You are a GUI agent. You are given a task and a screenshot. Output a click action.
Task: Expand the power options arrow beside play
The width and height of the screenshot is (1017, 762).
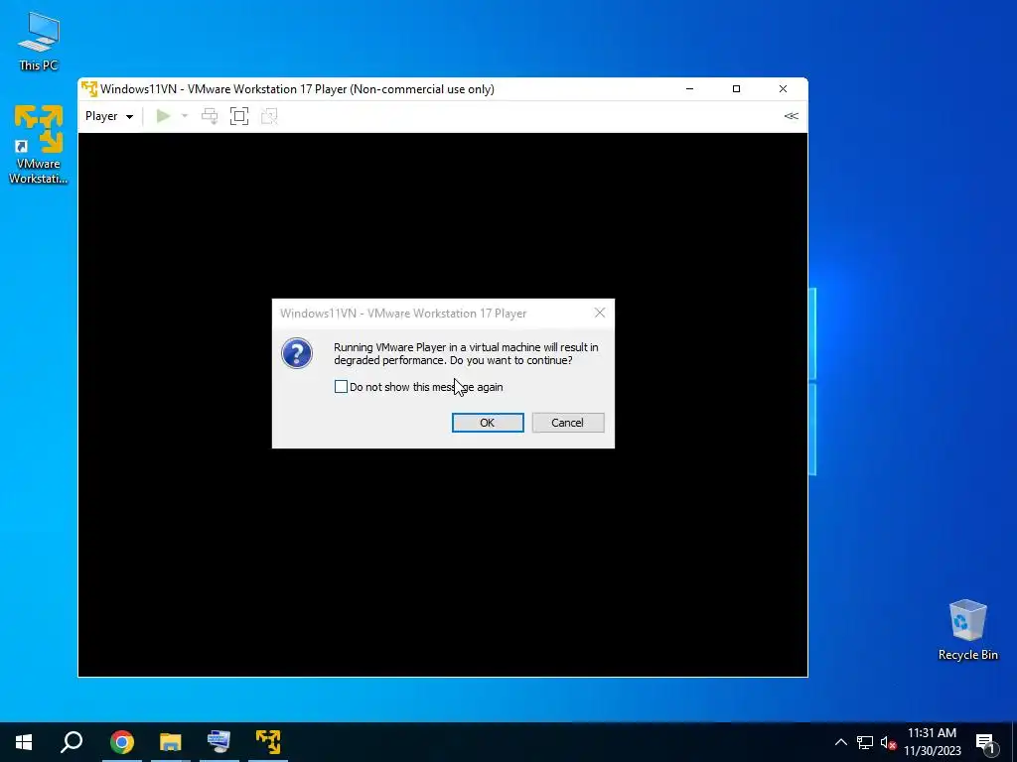(x=184, y=116)
